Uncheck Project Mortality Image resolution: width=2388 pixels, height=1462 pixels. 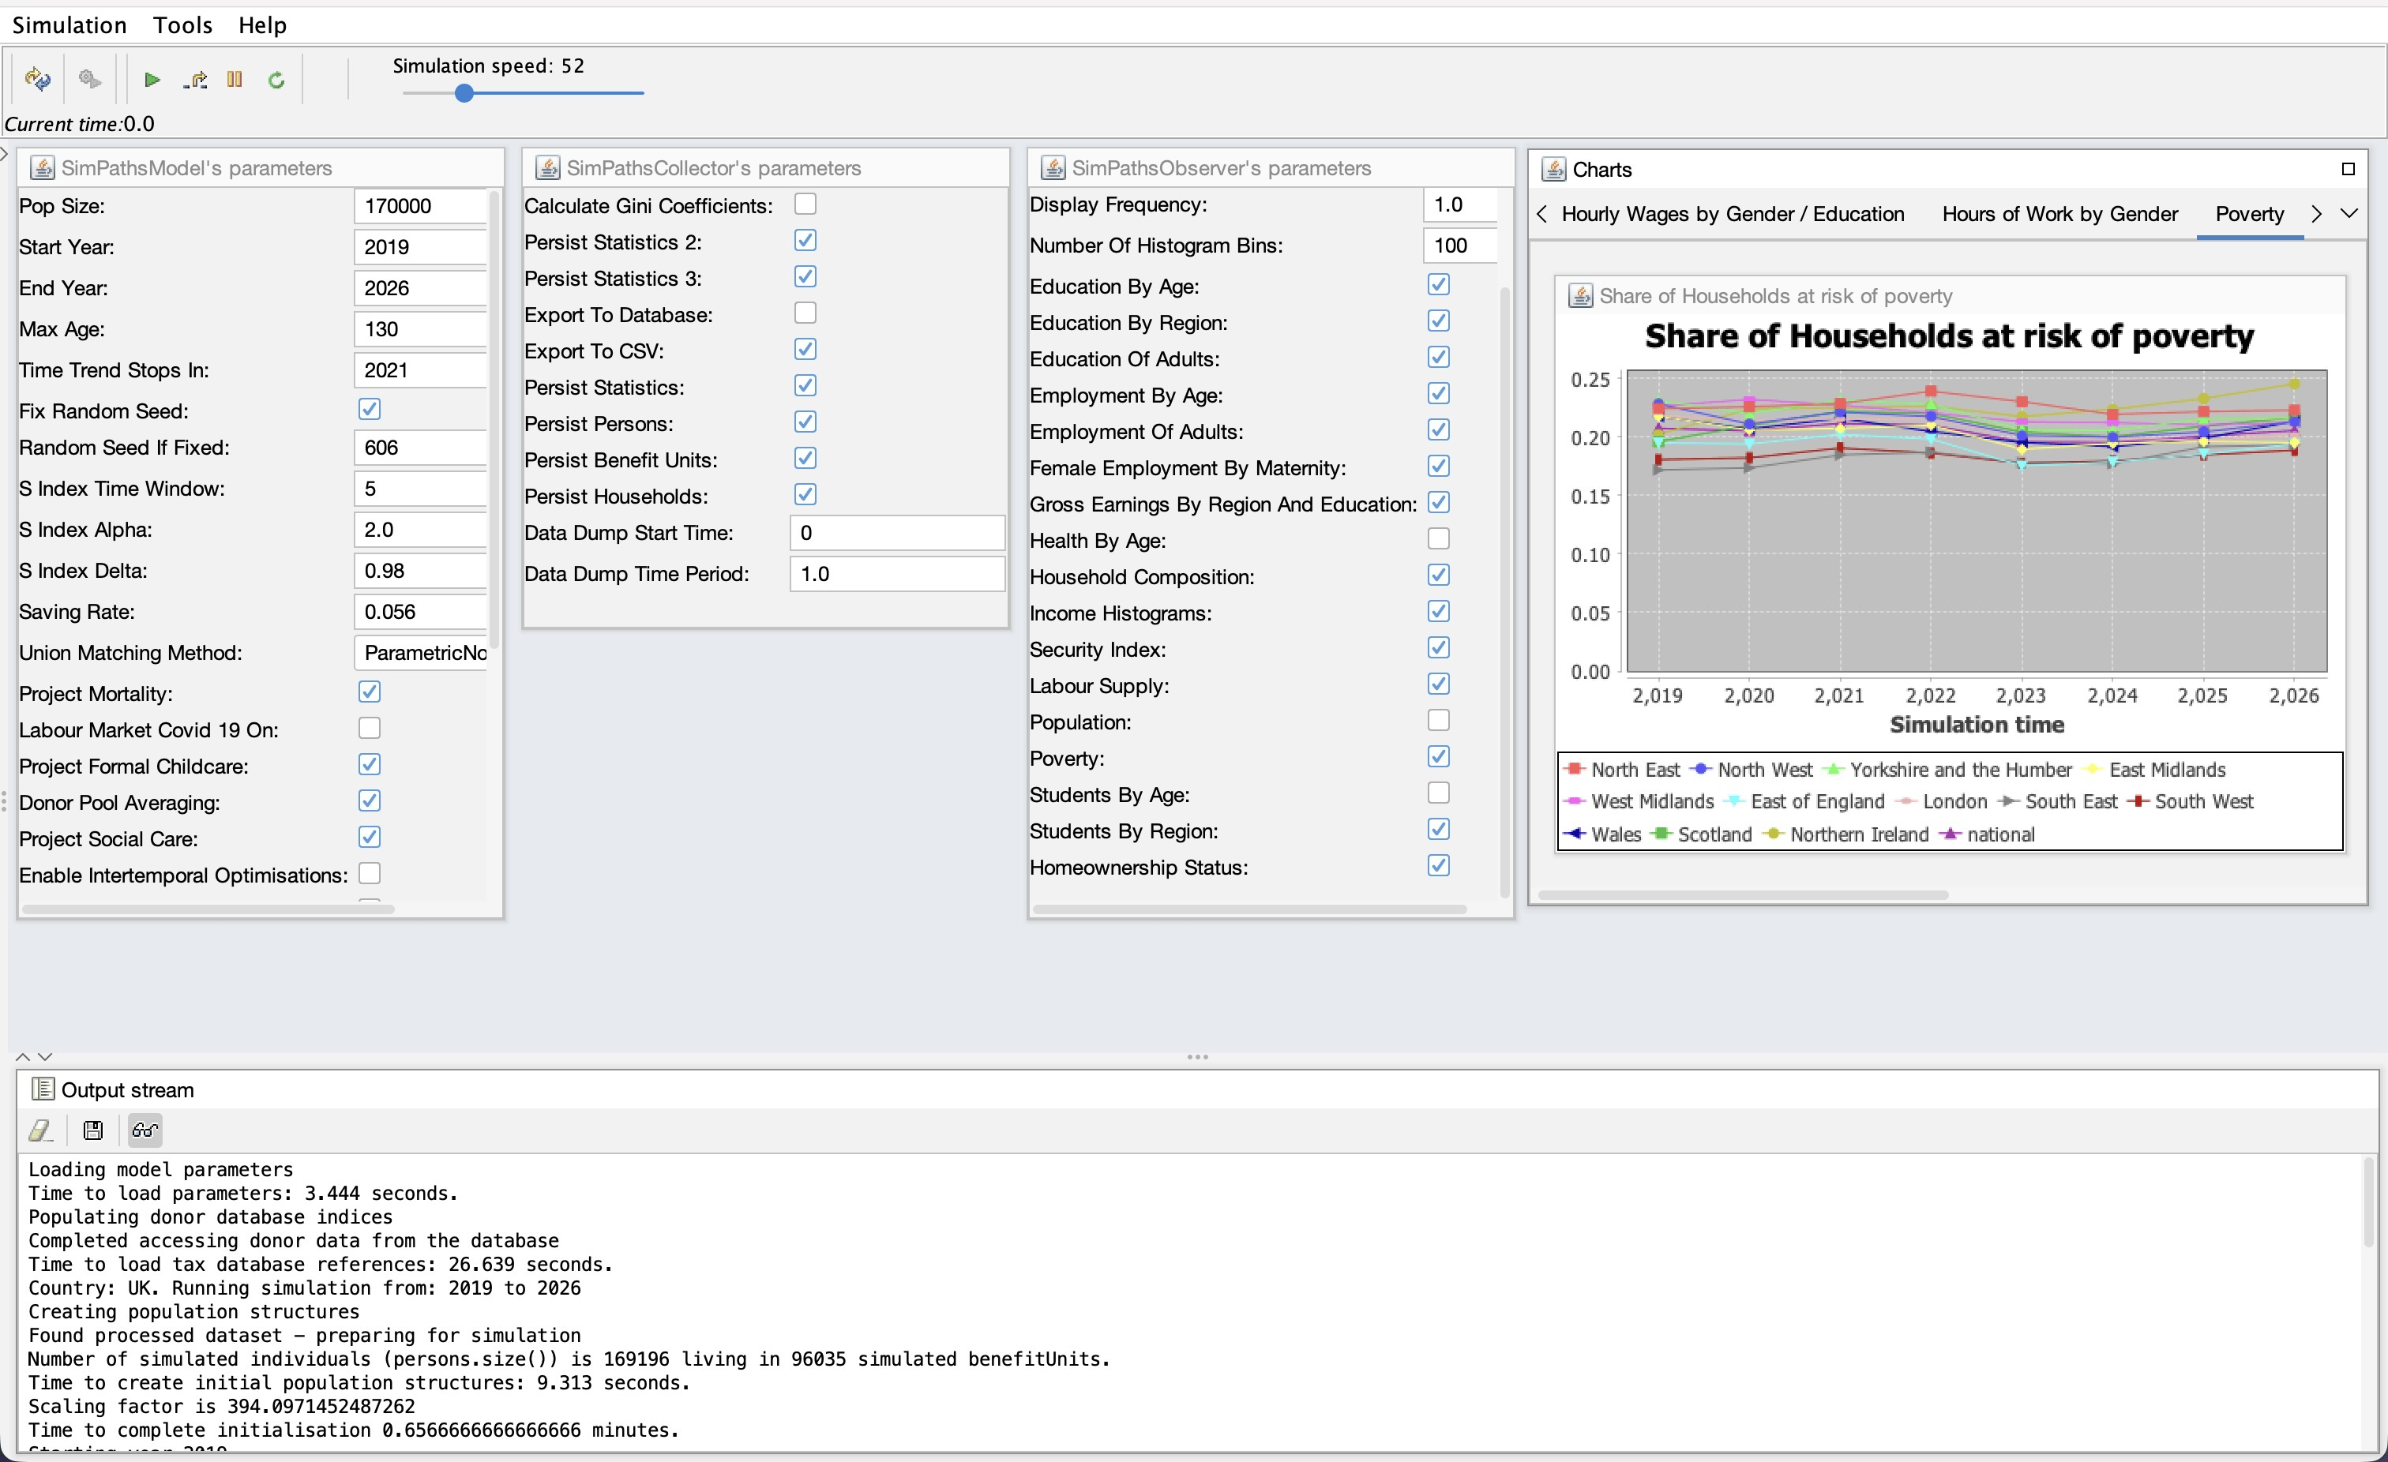click(x=370, y=692)
